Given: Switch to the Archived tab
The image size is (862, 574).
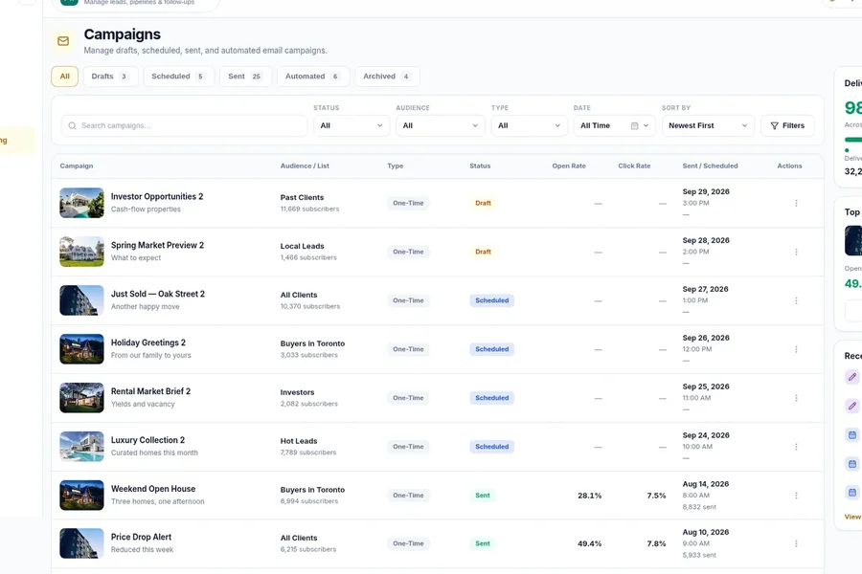Looking at the screenshot, I should (x=387, y=77).
